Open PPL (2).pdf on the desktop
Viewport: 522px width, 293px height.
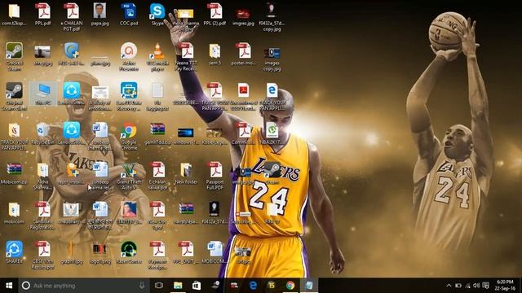pos(215,15)
